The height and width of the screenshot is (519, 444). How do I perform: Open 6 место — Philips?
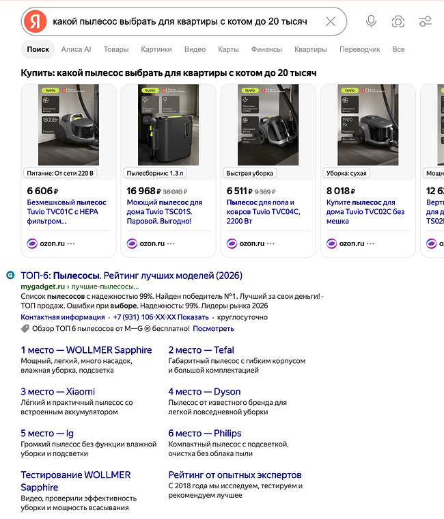(205, 434)
